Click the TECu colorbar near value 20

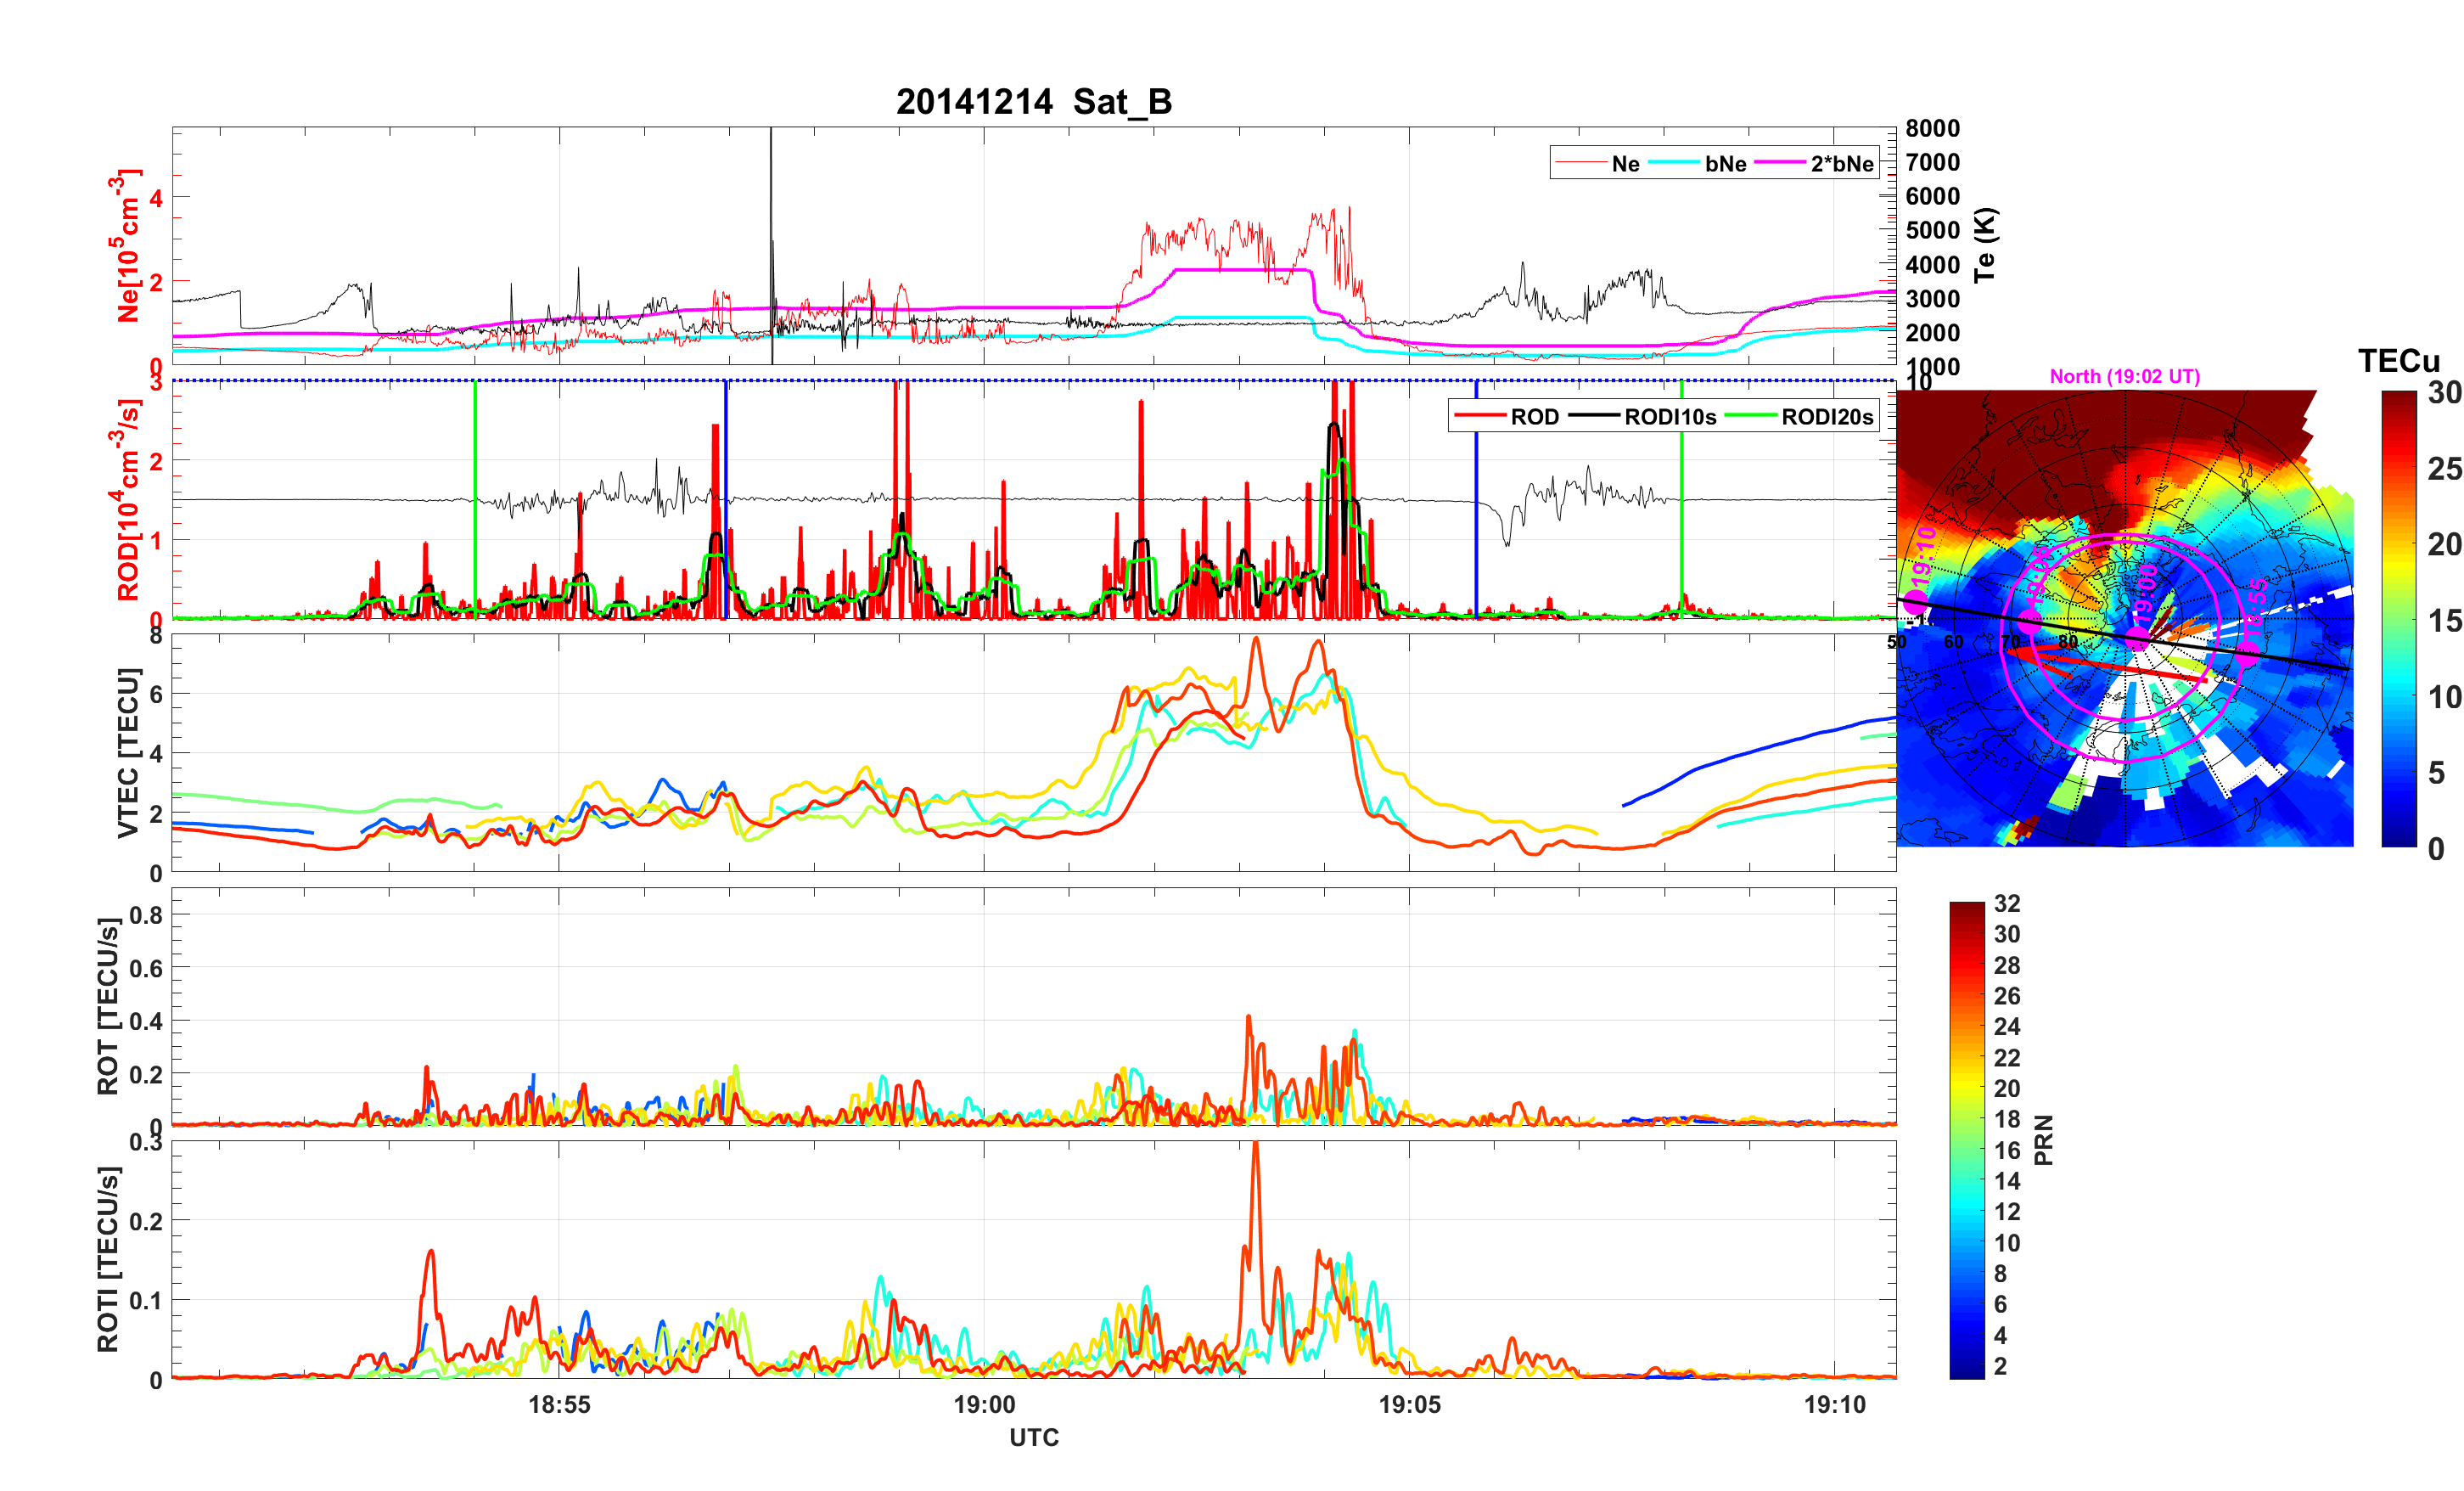2399,544
